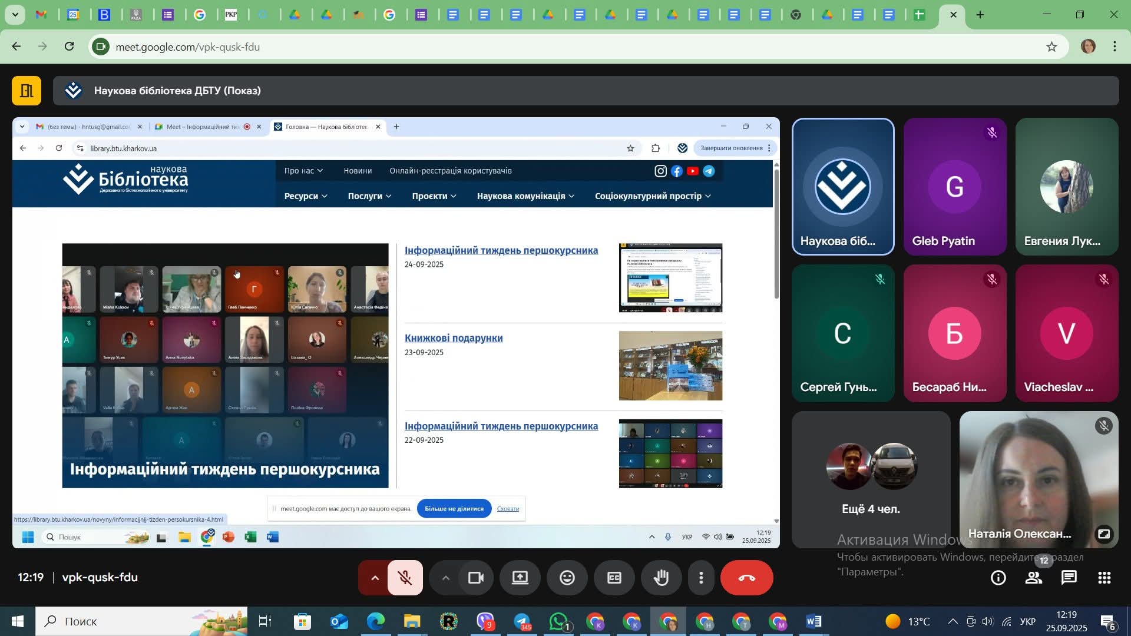The height and width of the screenshot is (636, 1131).
Task: Open the emoji reactions button
Action: click(567, 578)
